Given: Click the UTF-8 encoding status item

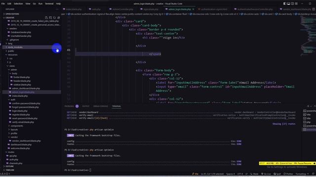Looking at the screenshot, I should point(240,174).
